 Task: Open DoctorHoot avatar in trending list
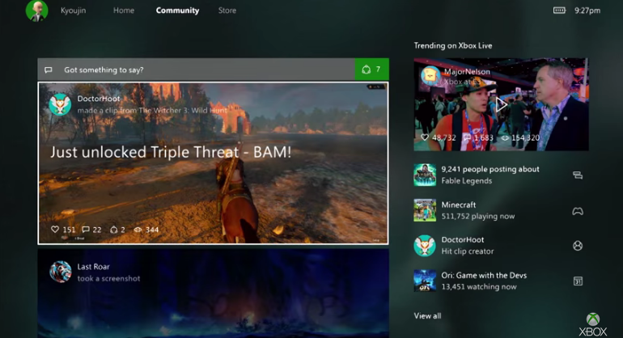[x=425, y=246]
